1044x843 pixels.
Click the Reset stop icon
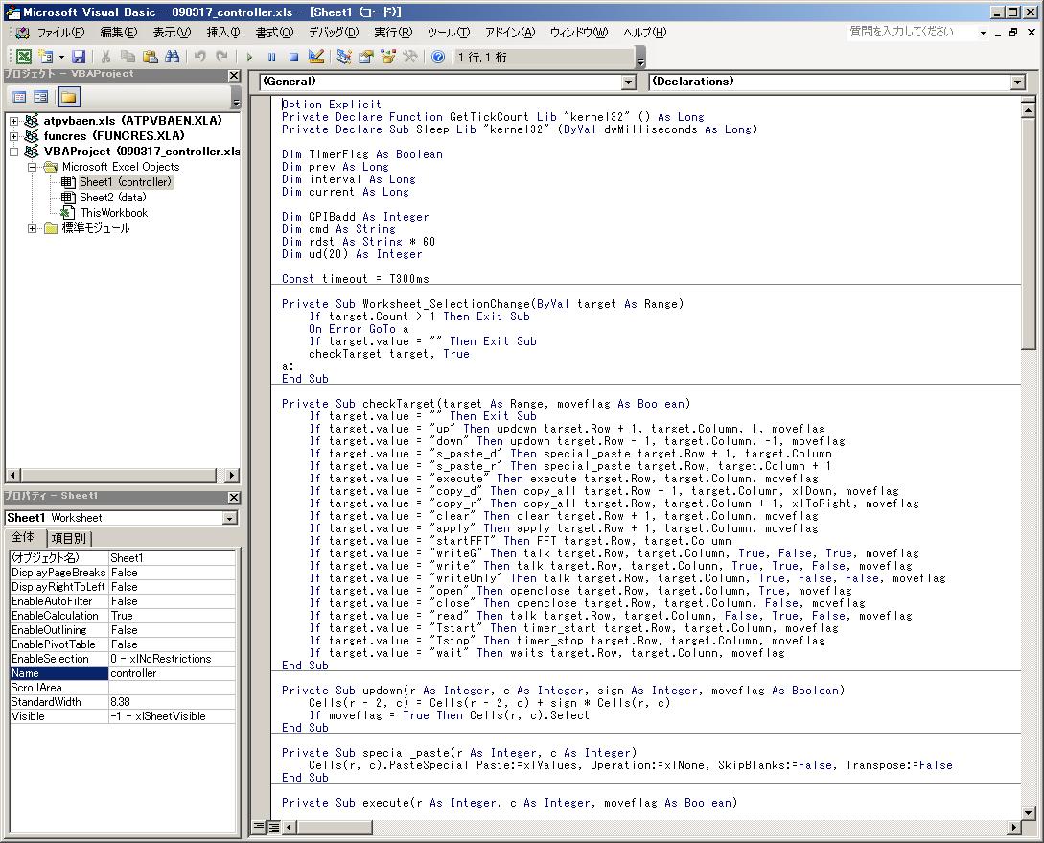pyautogui.click(x=293, y=58)
